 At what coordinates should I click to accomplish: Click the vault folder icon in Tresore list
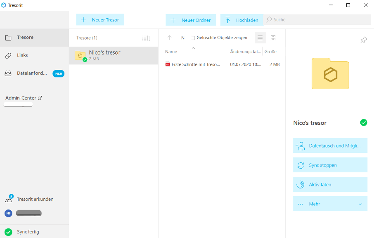[80, 56]
